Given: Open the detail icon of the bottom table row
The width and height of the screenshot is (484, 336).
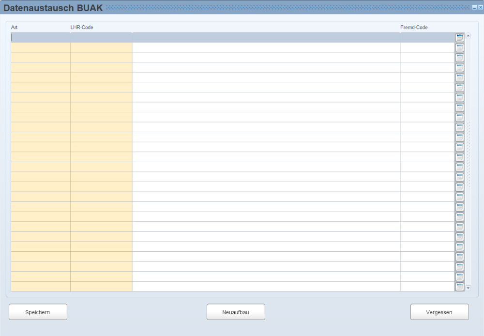Looking at the screenshot, I should coord(460,287).
